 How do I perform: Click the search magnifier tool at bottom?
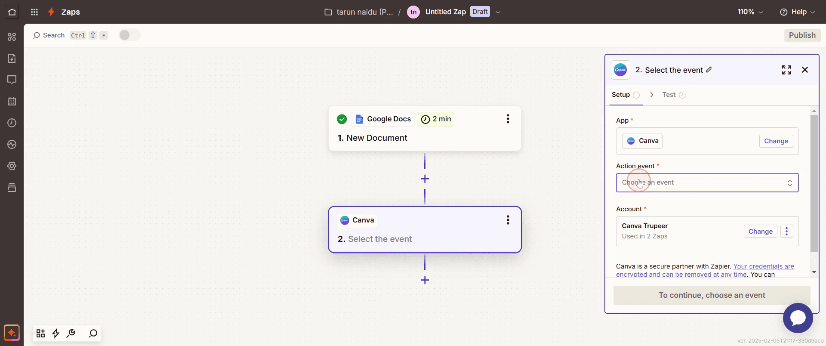point(93,333)
